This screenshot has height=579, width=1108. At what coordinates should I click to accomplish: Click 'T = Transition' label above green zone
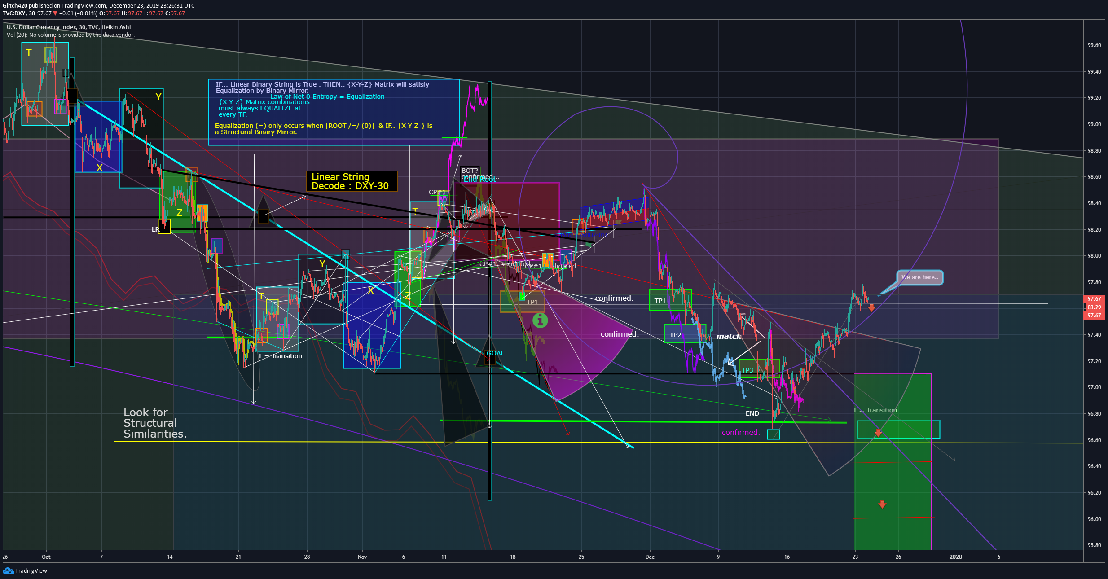point(875,410)
